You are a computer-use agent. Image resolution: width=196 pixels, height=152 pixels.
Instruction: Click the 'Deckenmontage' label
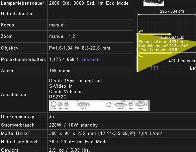[18, 117]
